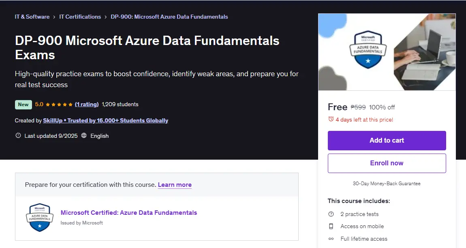Click the This course includes heading

(359, 201)
